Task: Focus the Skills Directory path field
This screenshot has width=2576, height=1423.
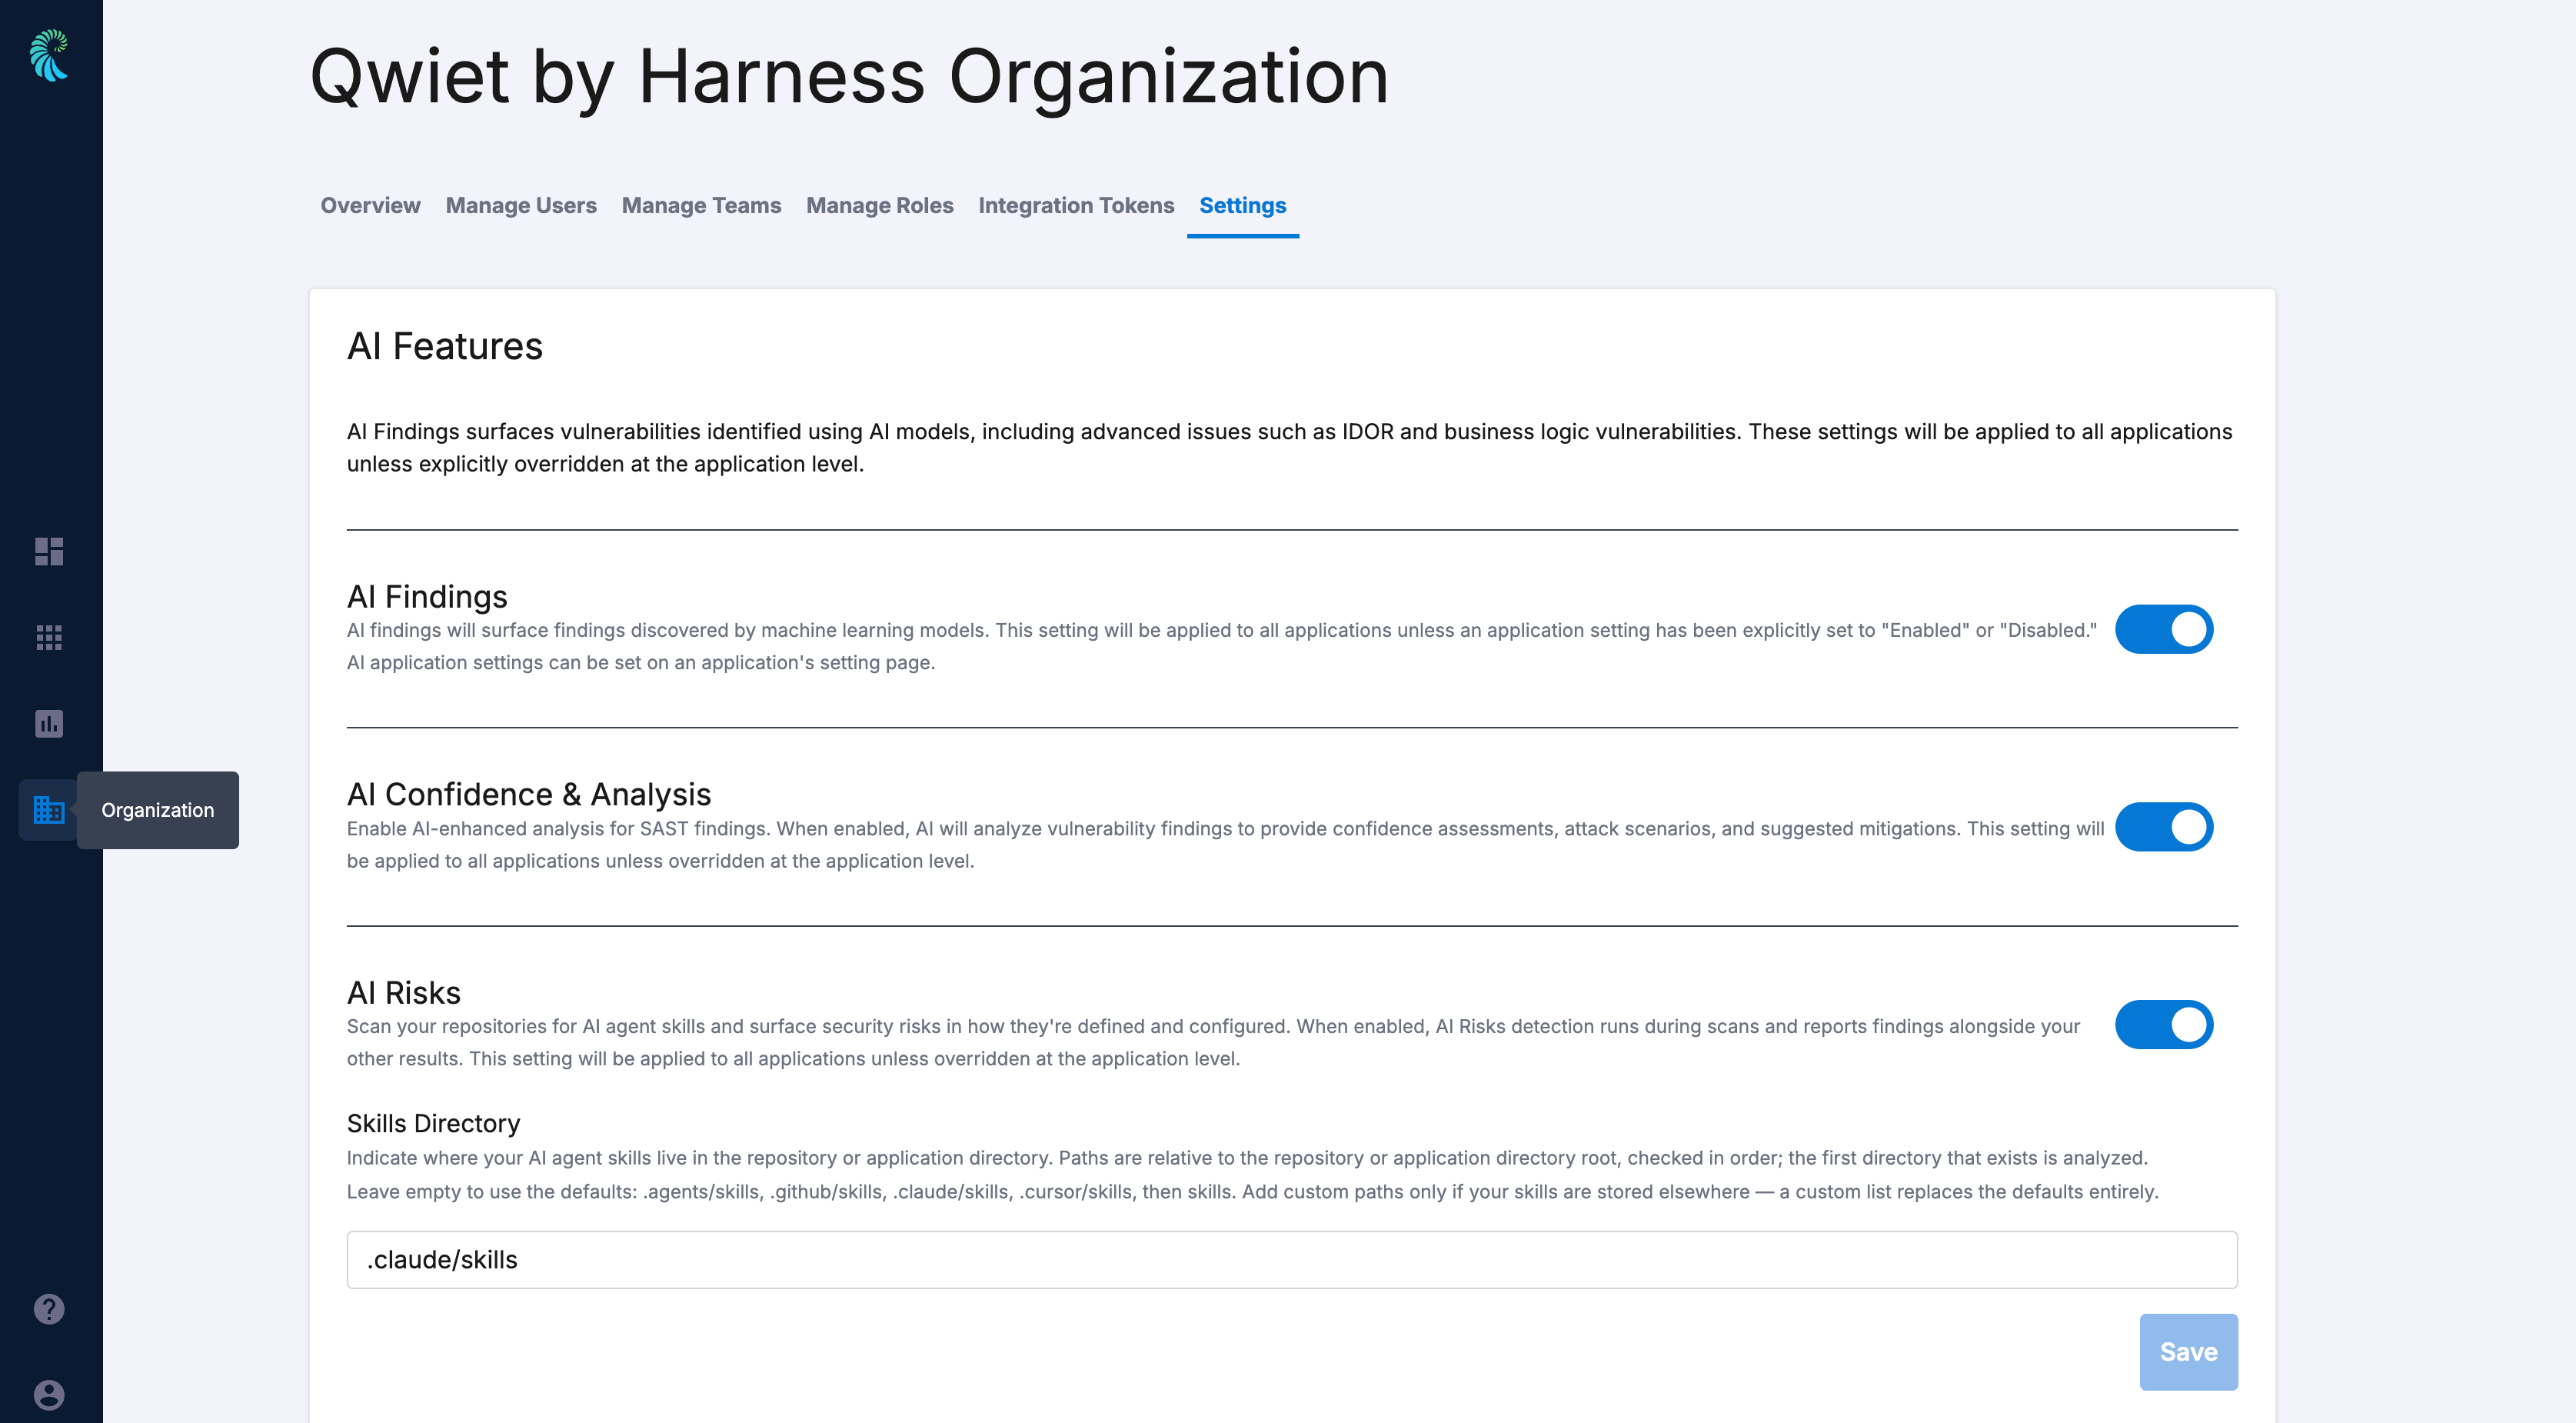Action: click(1292, 1259)
